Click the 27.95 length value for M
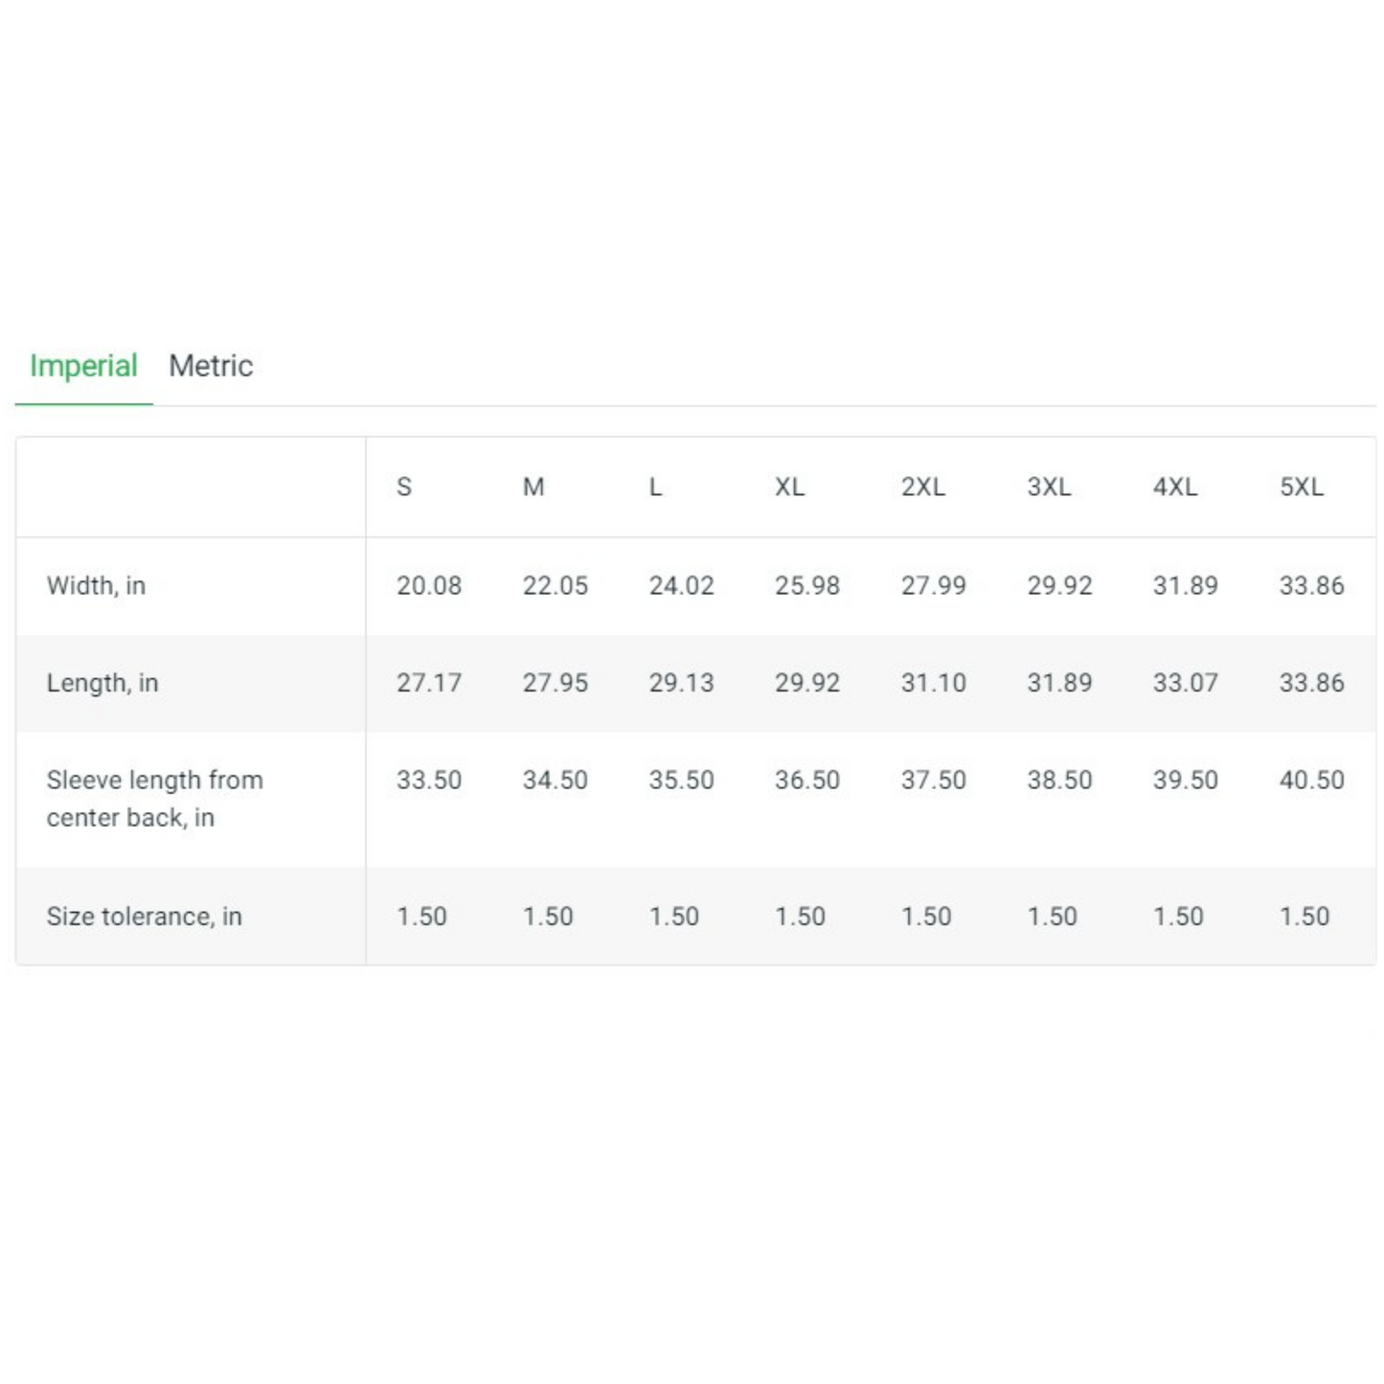This screenshot has height=1384, width=1384. point(555,683)
